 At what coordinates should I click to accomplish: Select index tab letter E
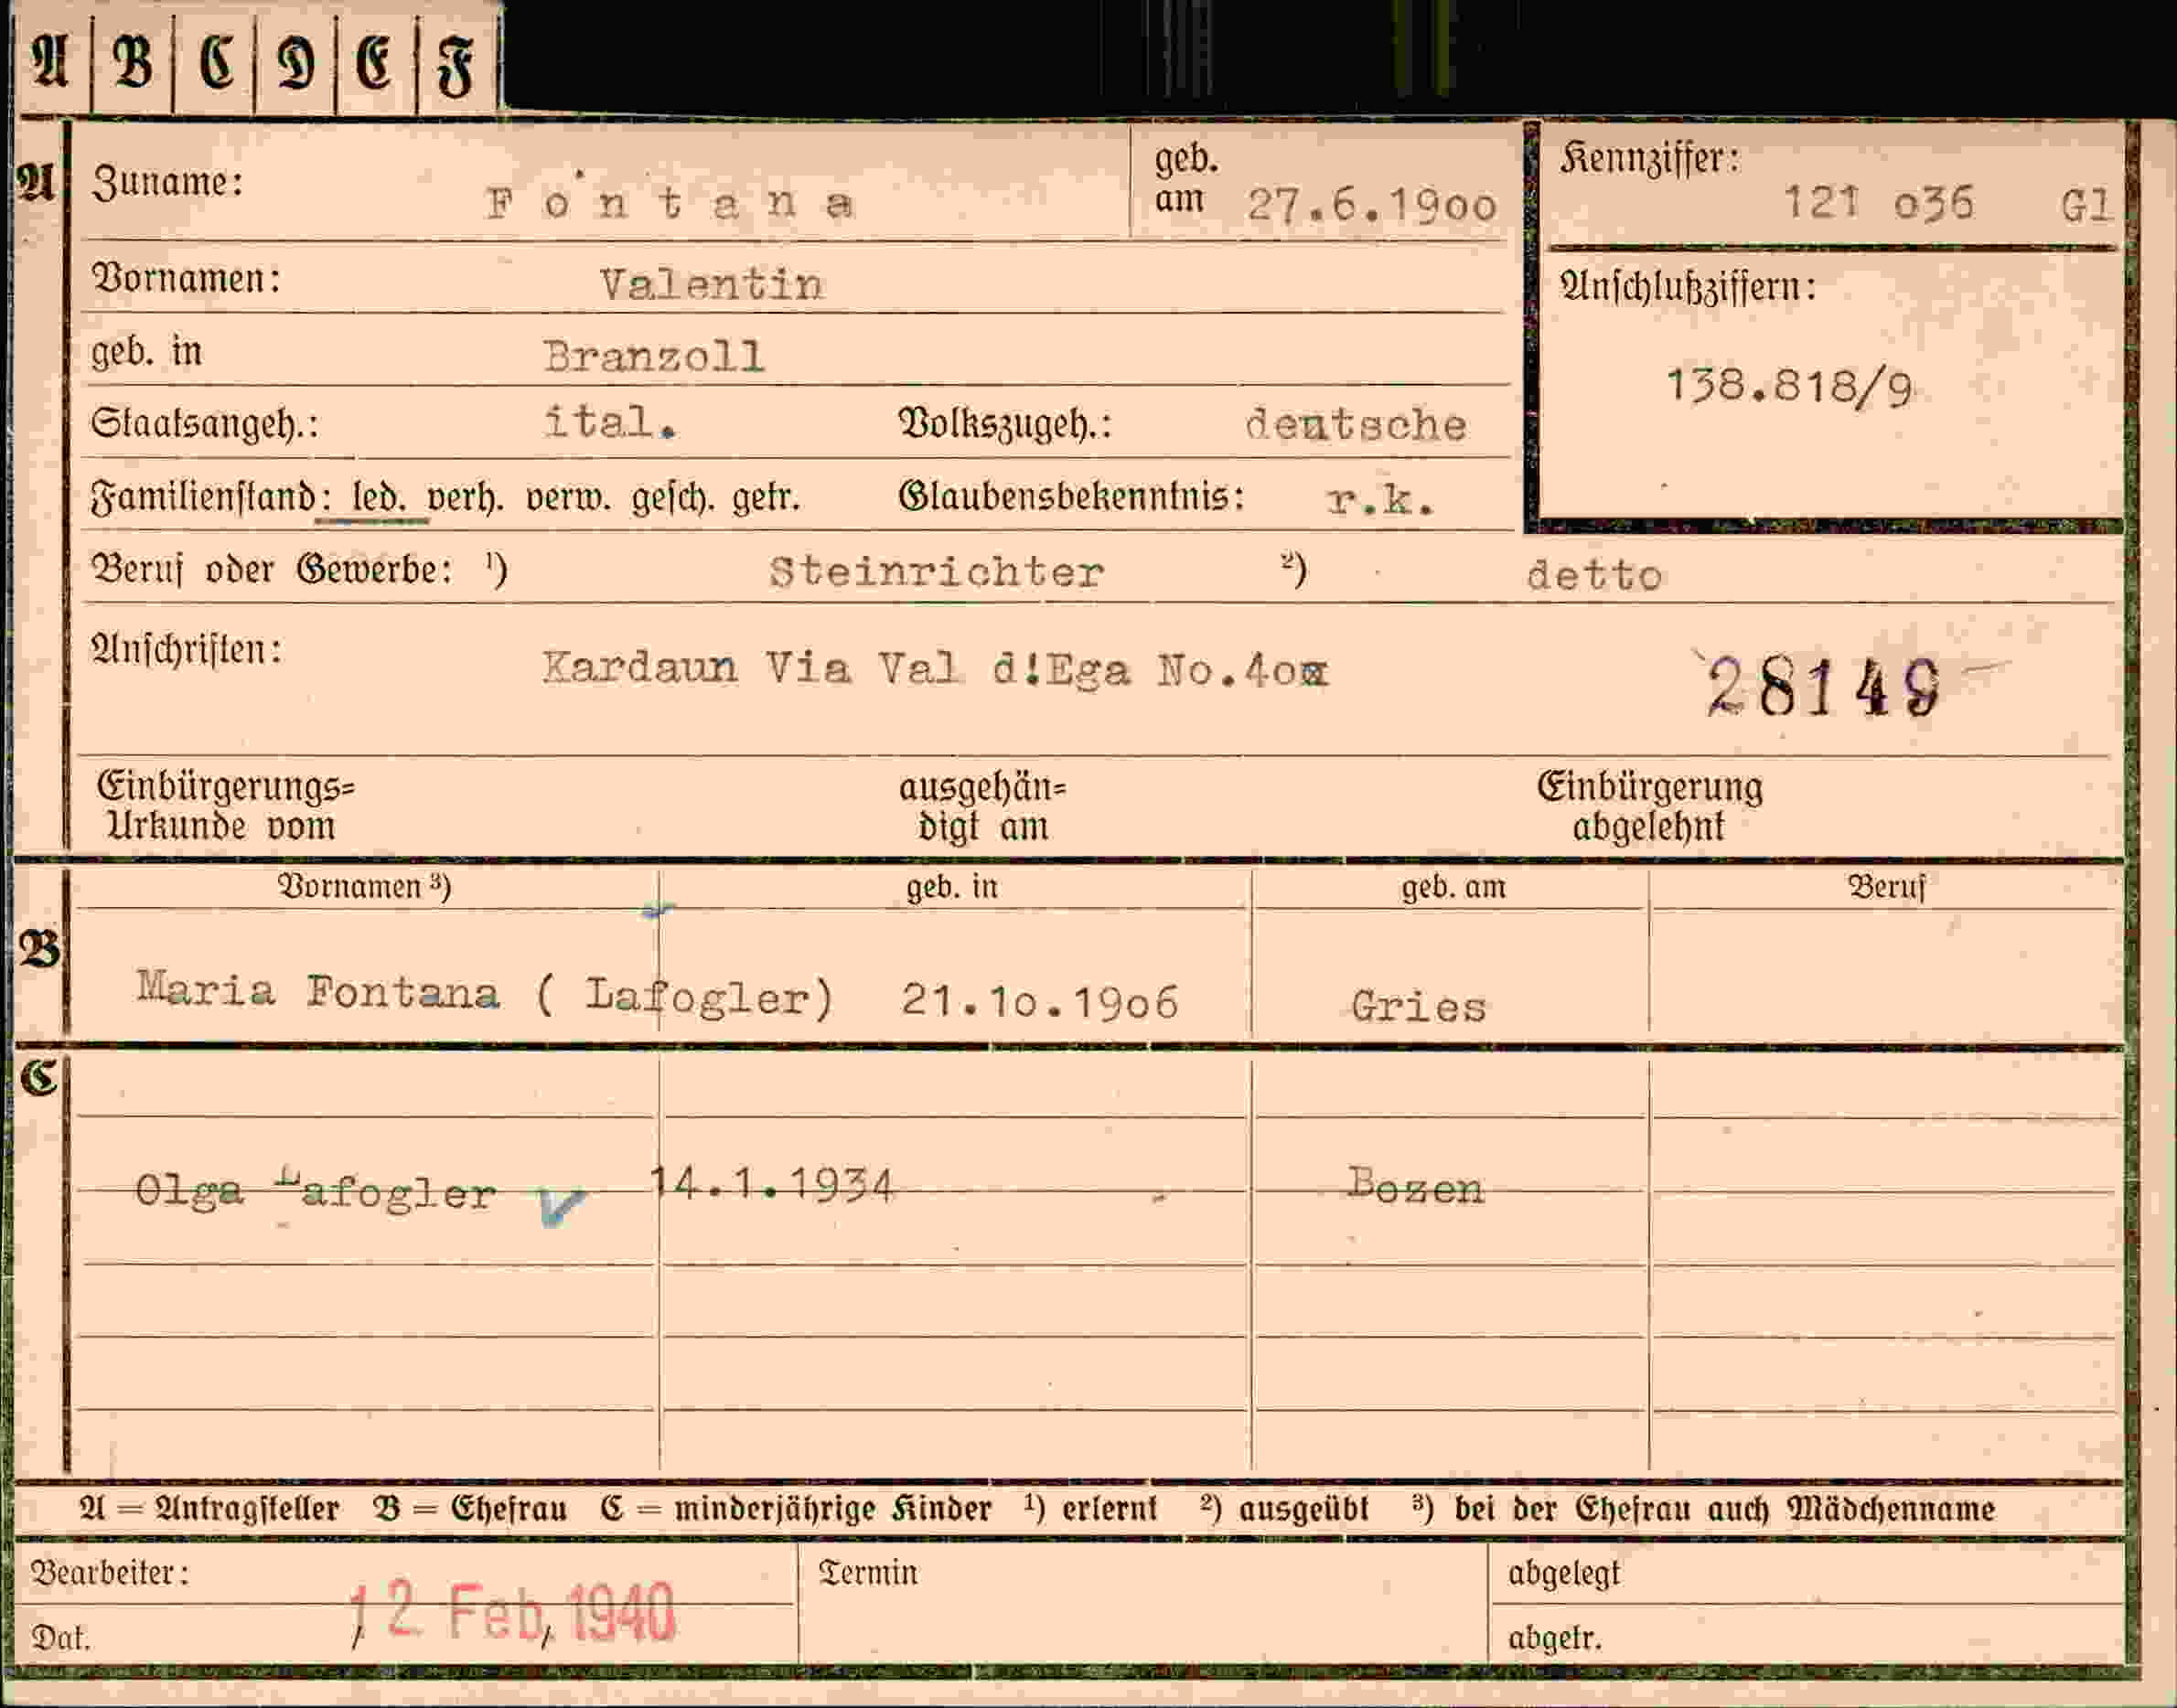coord(375,63)
